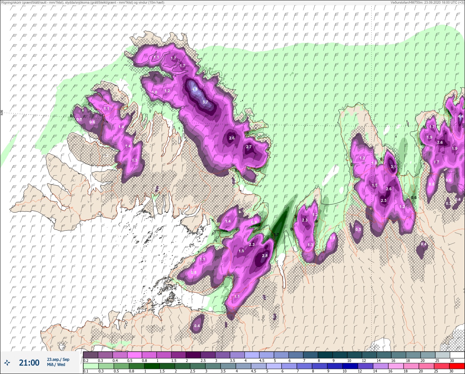Image resolution: width=465 pixels, height=374 pixels.
Task: Click the 2.7 precipitation value on the map
Action: click(x=249, y=147)
